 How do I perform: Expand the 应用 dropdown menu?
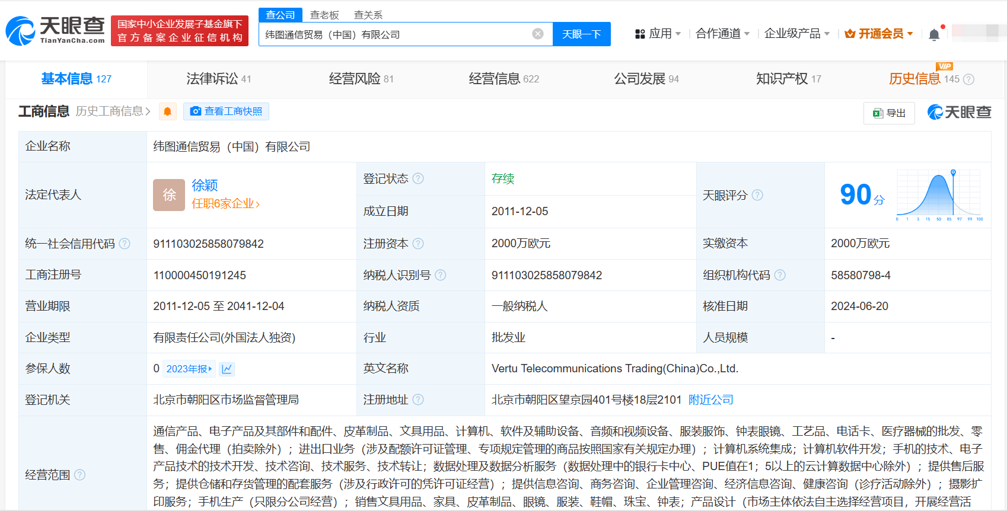click(658, 34)
